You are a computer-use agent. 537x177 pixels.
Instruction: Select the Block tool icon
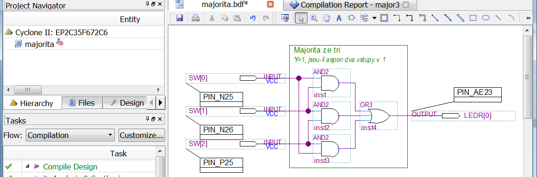point(384,18)
